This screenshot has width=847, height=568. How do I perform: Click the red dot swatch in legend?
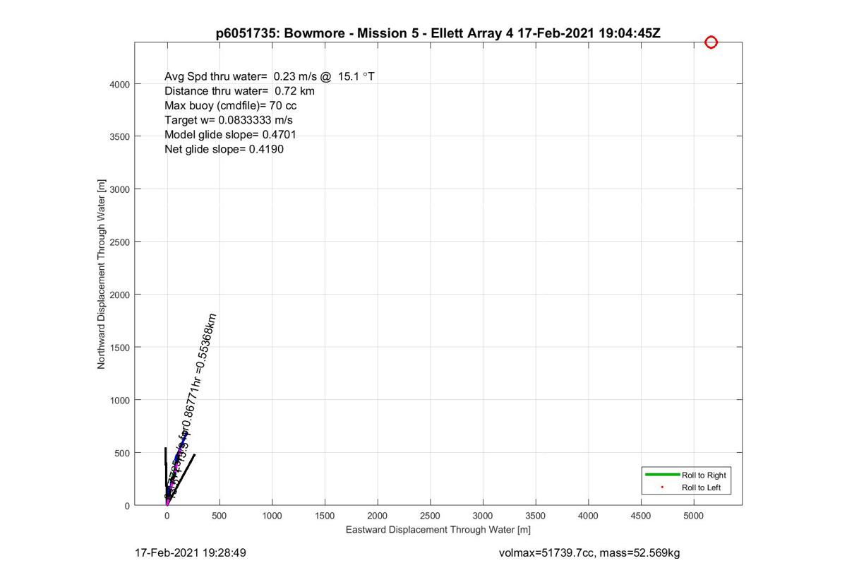coord(661,487)
